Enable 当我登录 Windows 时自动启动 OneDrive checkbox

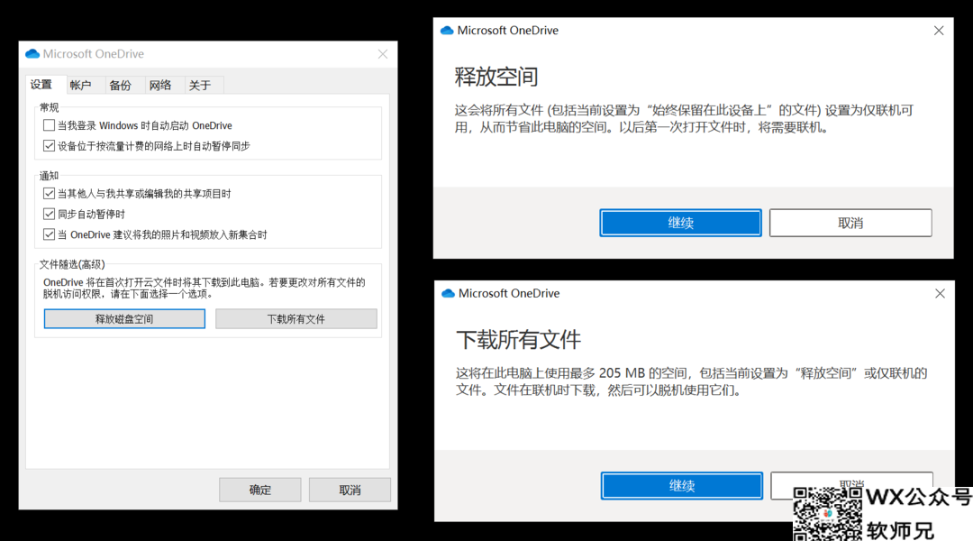50,125
